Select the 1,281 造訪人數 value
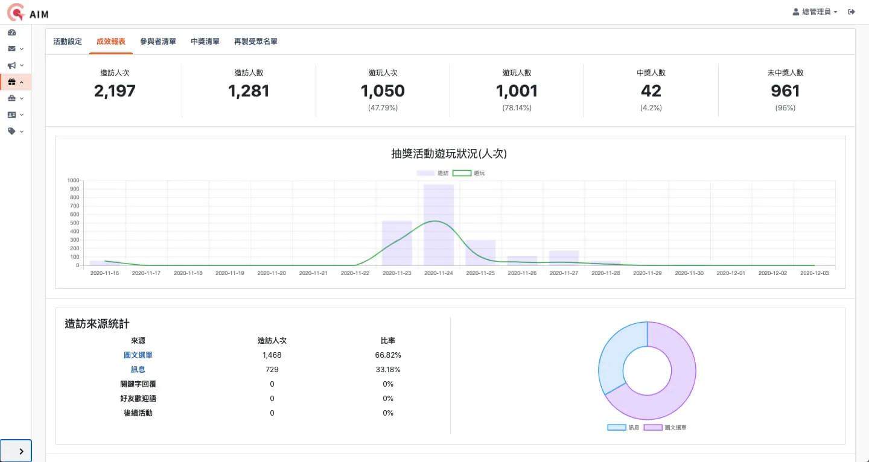 pyautogui.click(x=249, y=91)
